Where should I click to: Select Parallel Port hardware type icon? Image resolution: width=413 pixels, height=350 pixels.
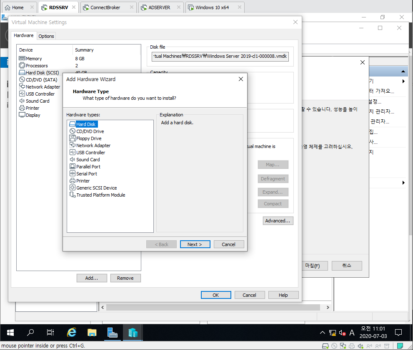pos(73,166)
